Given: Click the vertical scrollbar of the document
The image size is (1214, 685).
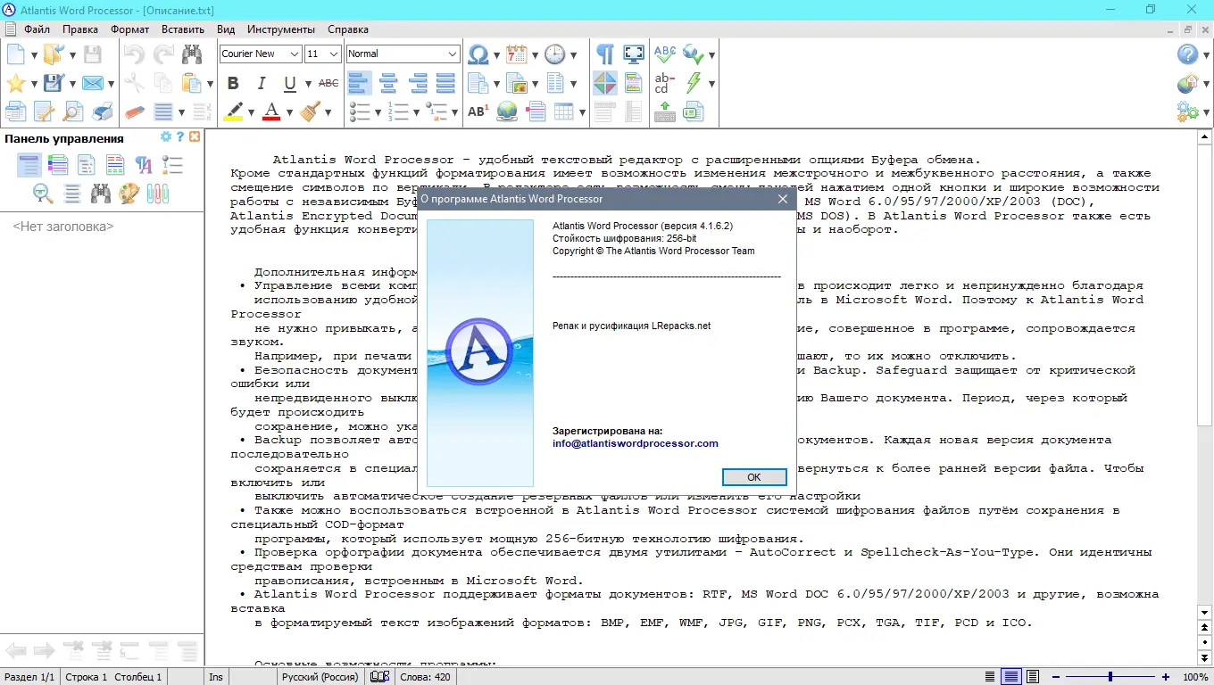Looking at the screenshot, I should [1205, 375].
